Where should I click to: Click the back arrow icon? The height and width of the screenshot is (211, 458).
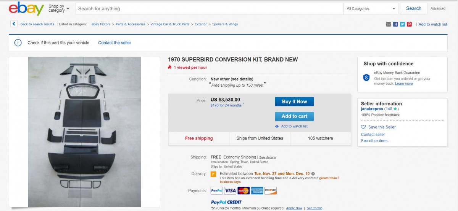click(x=14, y=24)
